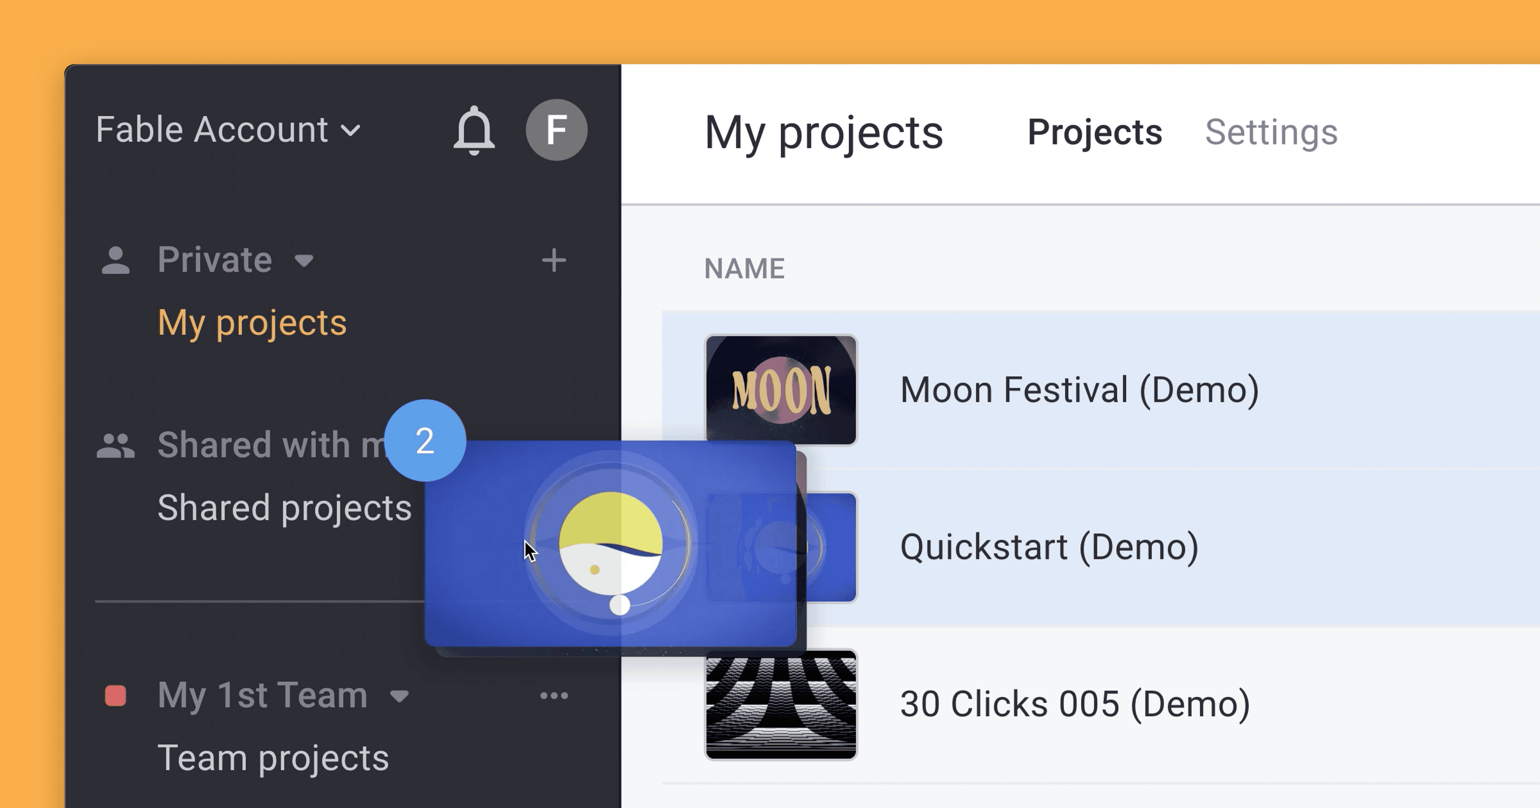The image size is (1540, 808).
Task: Open Shared projects in sidebar
Action: click(x=284, y=508)
